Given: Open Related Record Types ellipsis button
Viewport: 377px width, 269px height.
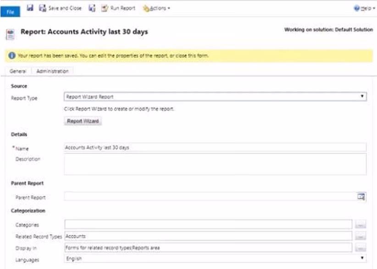Looking at the screenshot, I should coord(360,236).
